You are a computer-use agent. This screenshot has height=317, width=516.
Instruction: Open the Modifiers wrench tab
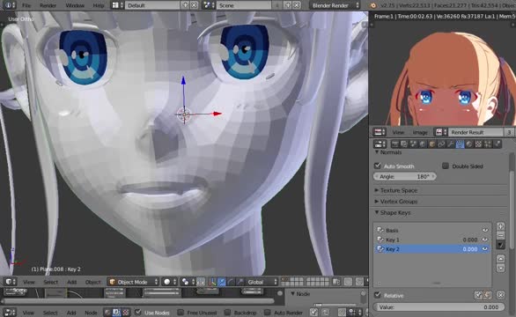pos(451,144)
